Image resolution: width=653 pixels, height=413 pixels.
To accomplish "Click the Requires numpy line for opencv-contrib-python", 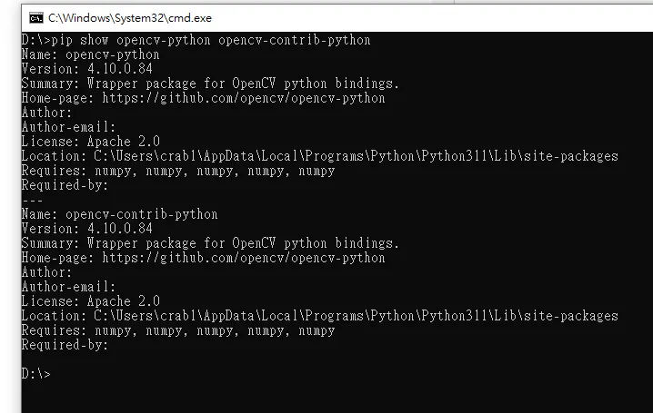I will pyautogui.click(x=177, y=330).
